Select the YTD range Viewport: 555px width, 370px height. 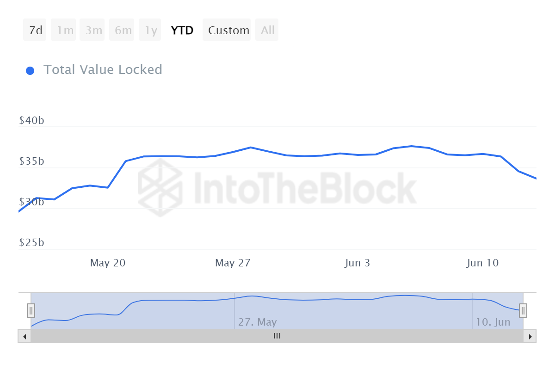182,31
